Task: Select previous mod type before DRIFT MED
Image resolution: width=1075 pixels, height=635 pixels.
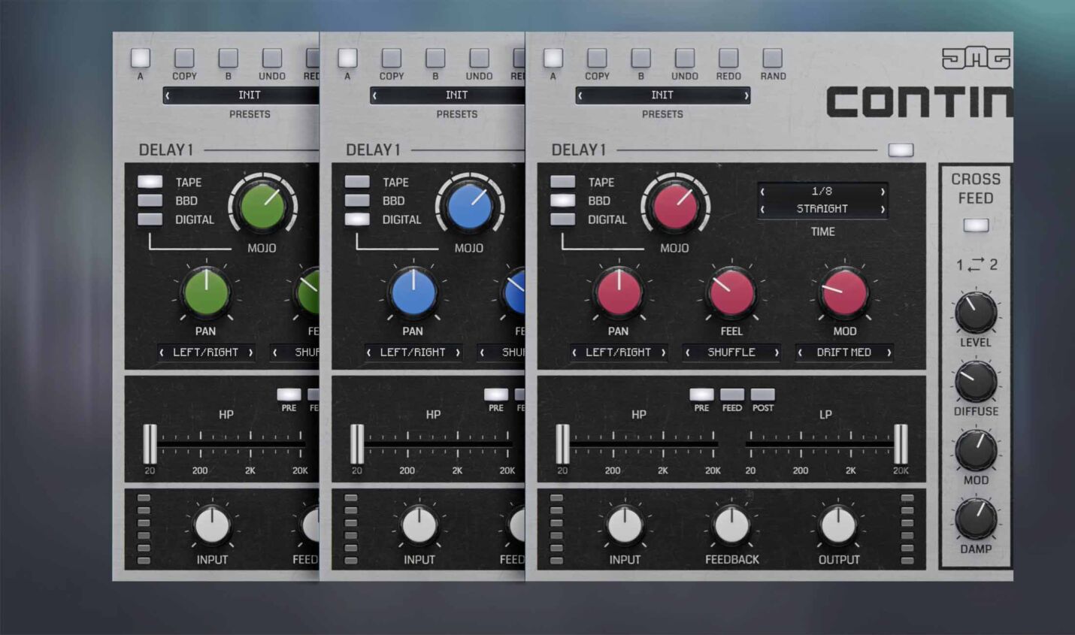Action: [x=801, y=352]
